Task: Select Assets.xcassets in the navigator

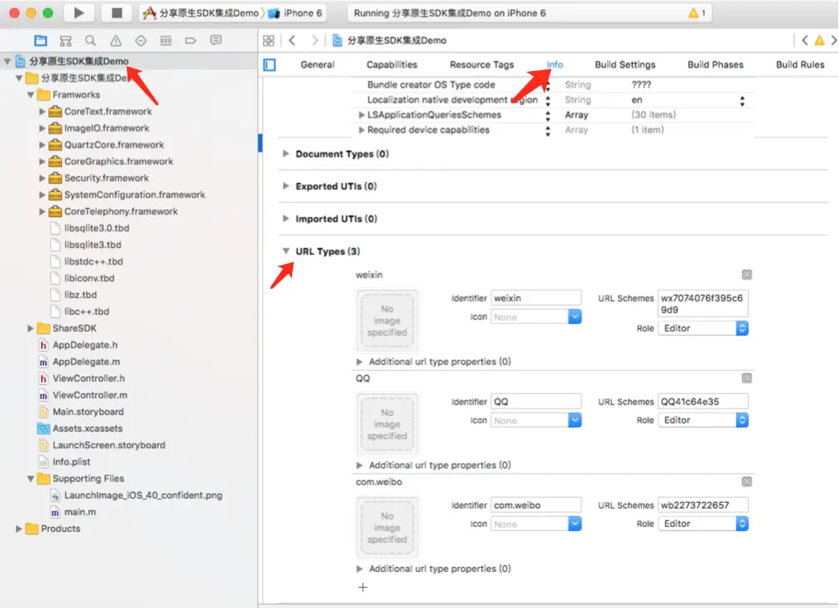Action: pyautogui.click(x=87, y=428)
